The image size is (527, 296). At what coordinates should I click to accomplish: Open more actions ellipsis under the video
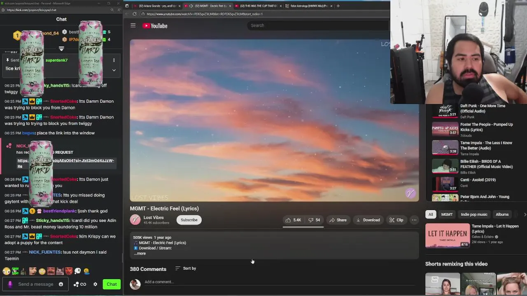pyautogui.click(x=414, y=220)
